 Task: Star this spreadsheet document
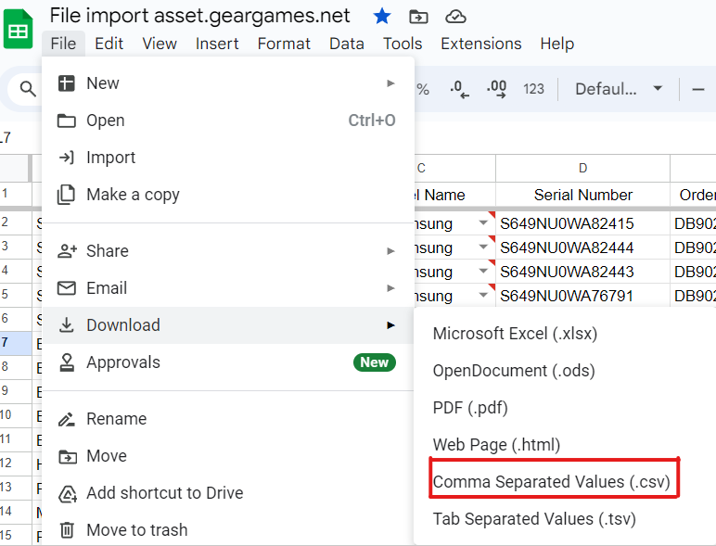pos(382,16)
